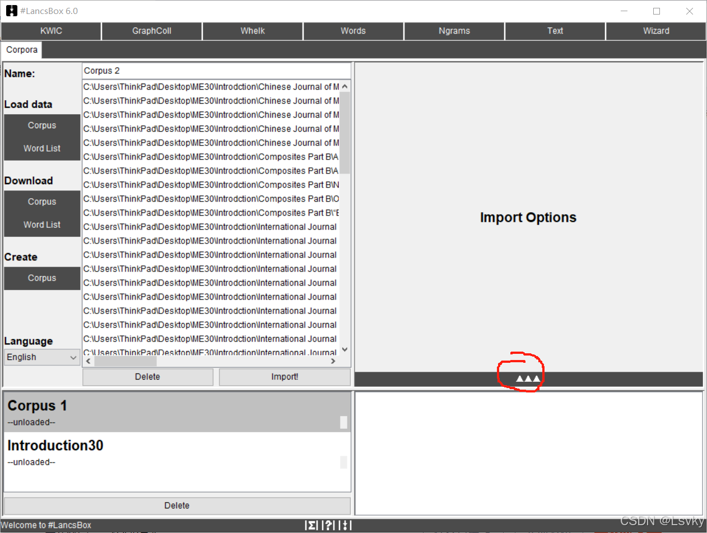The image size is (707, 533).
Task: Select file path ending Composites Part B\"E
Action: click(211, 213)
